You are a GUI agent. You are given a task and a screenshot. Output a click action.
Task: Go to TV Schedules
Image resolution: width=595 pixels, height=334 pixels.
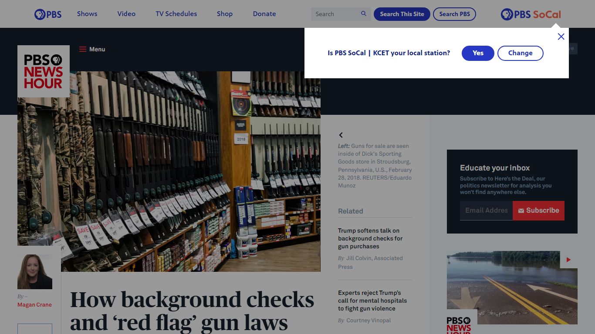click(176, 14)
